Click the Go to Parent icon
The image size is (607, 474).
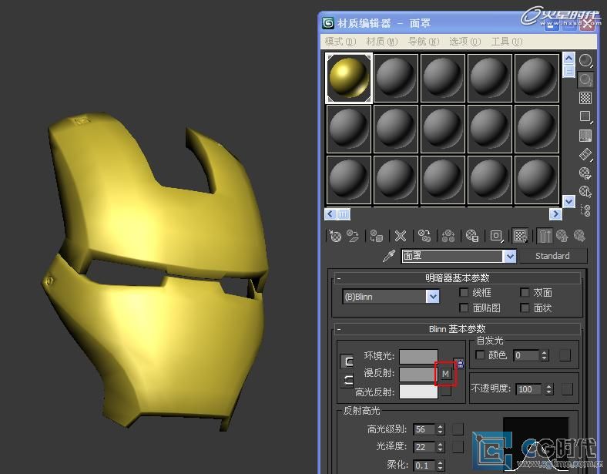point(562,236)
